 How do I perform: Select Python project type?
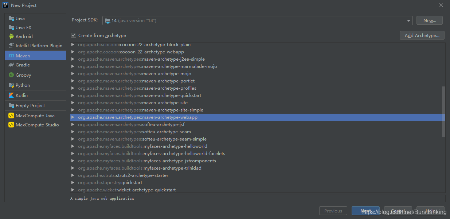coord(35,85)
